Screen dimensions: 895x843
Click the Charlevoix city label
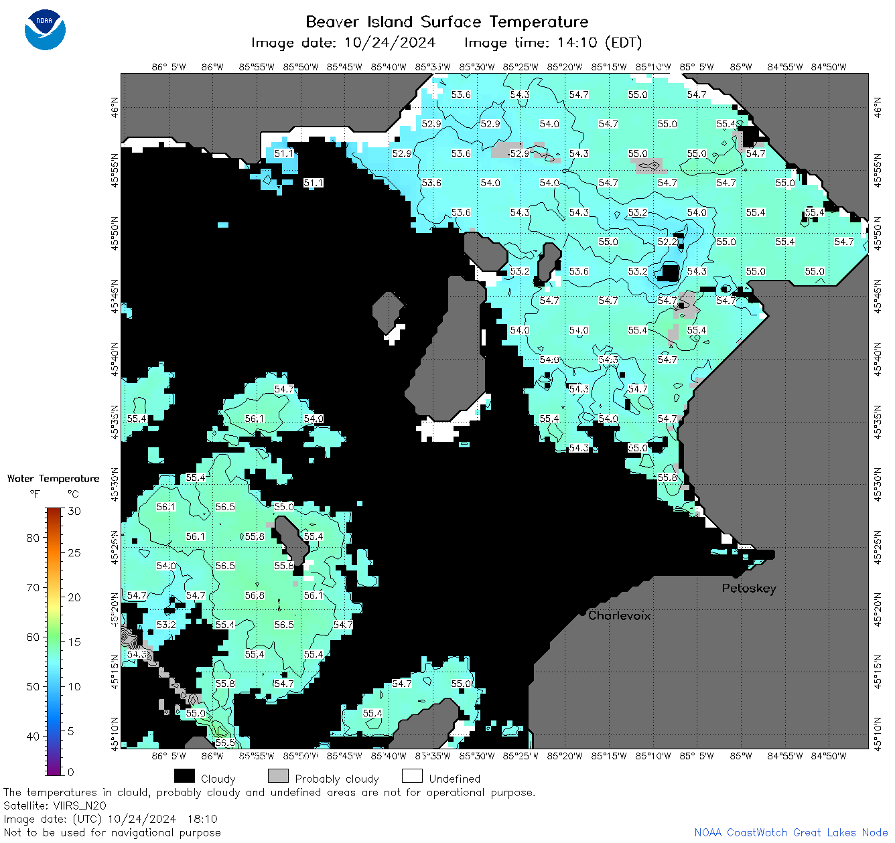pos(620,615)
